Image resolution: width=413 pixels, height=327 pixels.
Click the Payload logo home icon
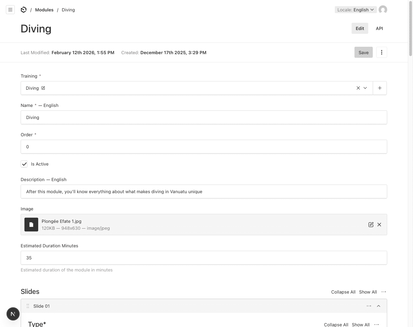23,10
